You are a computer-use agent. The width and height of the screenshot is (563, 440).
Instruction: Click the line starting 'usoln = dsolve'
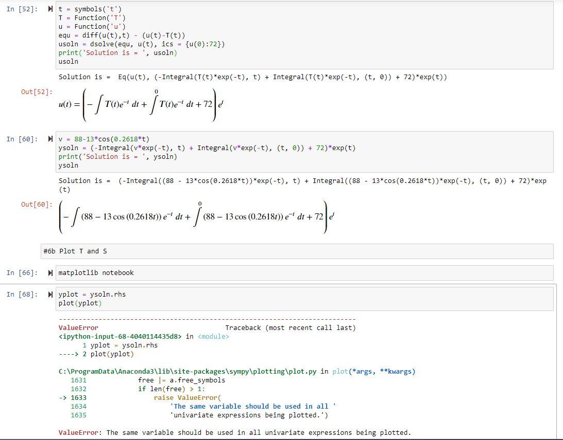pyautogui.click(x=142, y=44)
